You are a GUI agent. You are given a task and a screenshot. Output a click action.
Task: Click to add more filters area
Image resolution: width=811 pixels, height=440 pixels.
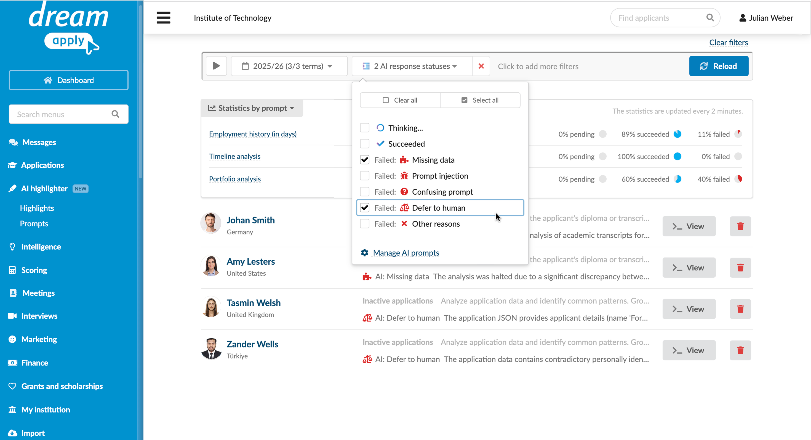click(x=538, y=66)
